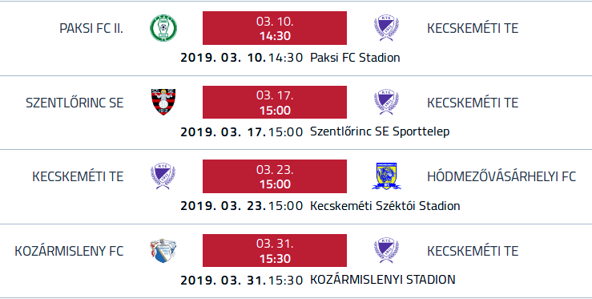Click the KOZÁRMISLENY FC team name

tap(69, 251)
